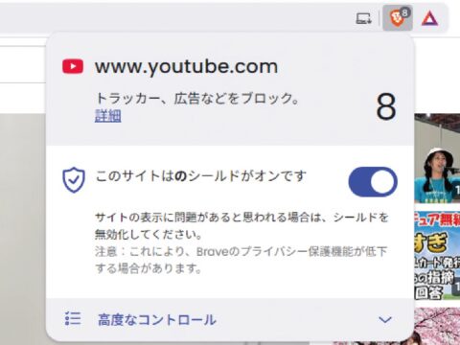
Task: Open the cherry blossom video thumbnail
Action: (x=437, y=326)
